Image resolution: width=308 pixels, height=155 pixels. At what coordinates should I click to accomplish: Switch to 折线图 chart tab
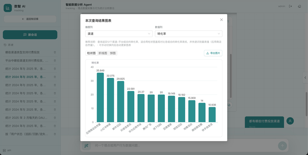(x=103, y=53)
